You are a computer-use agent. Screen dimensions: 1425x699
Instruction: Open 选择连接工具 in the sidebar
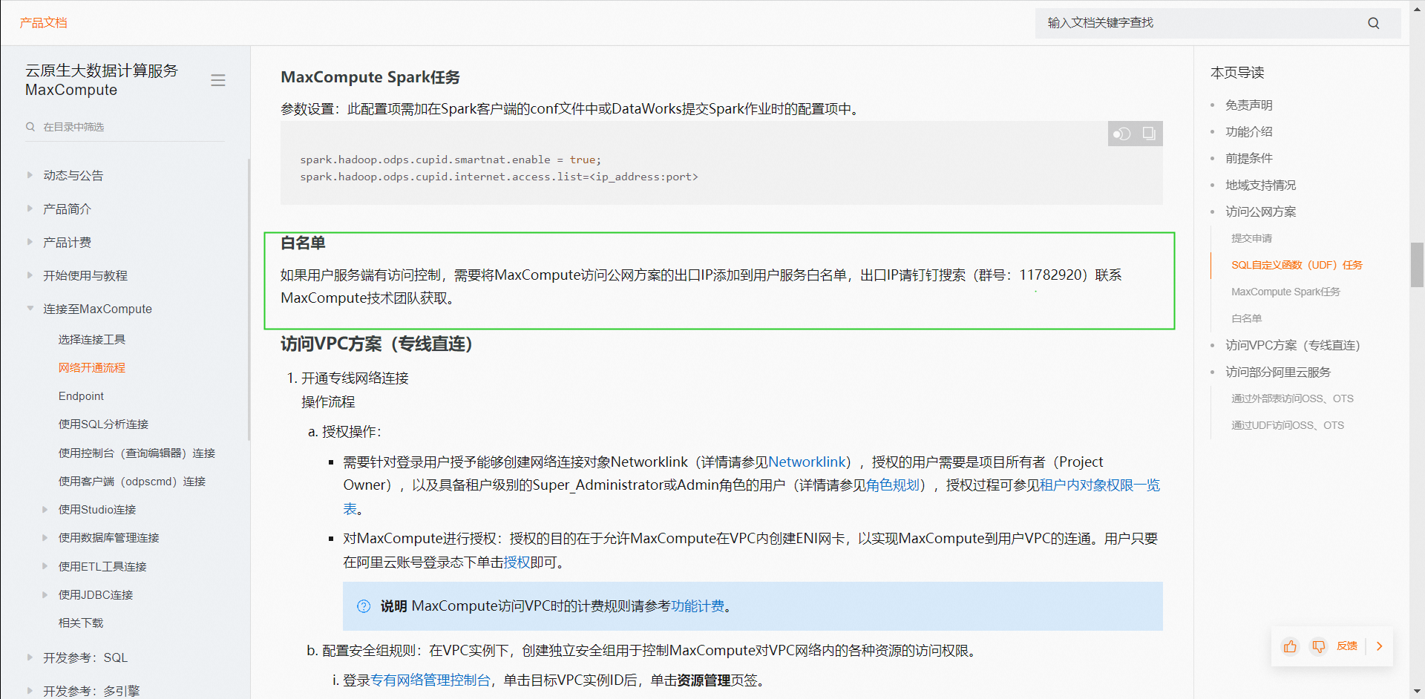(x=92, y=339)
